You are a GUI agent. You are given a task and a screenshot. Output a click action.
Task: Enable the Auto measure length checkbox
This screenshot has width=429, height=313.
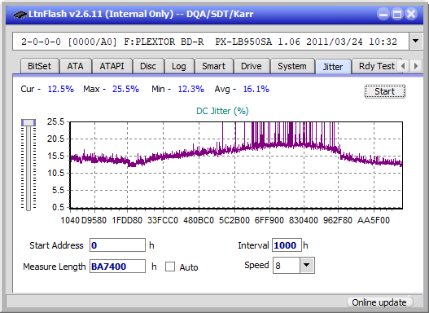pyautogui.click(x=170, y=267)
